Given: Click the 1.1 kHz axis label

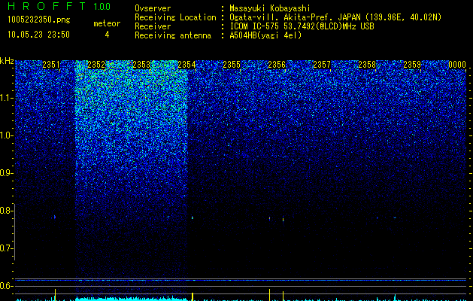Looking at the screenshot, I should (x=7, y=98).
